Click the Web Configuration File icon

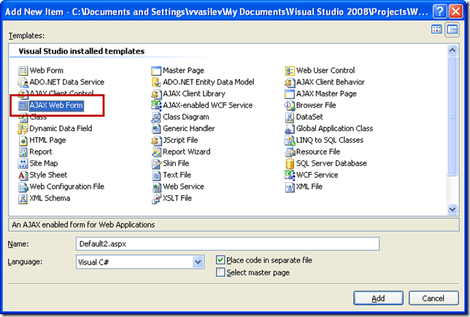coord(23,187)
